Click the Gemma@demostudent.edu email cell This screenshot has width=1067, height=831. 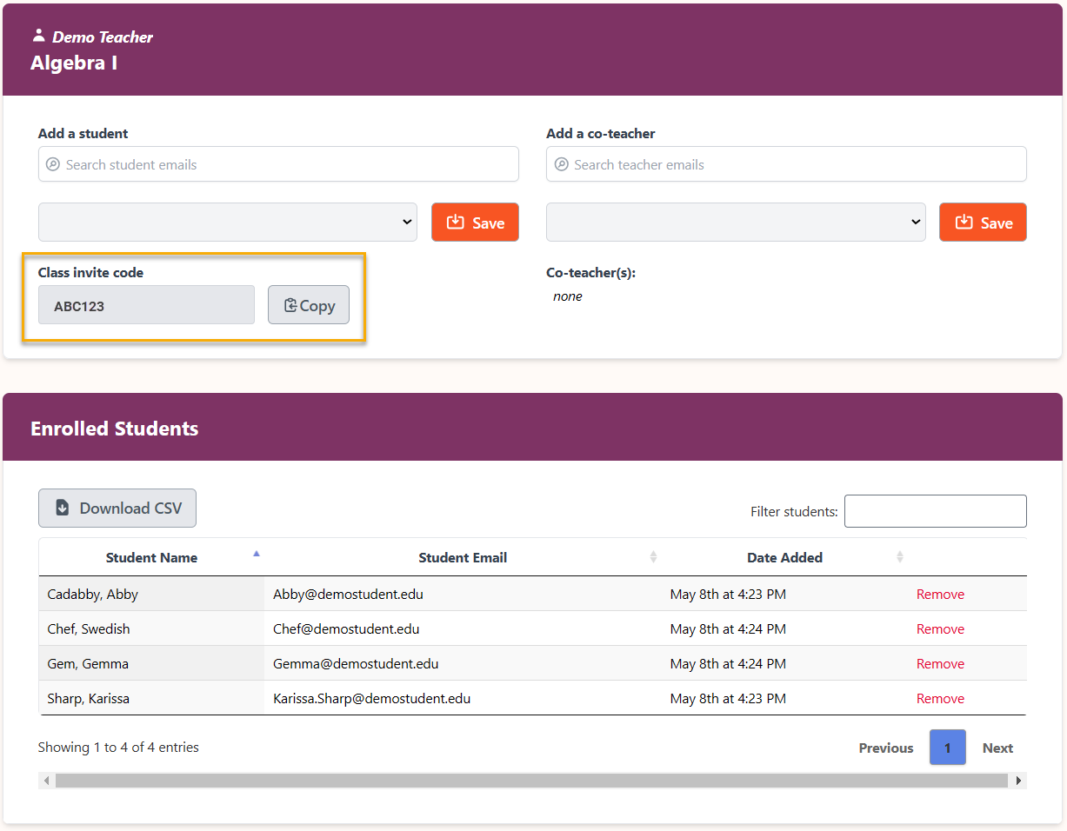click(x=463, y=664)
